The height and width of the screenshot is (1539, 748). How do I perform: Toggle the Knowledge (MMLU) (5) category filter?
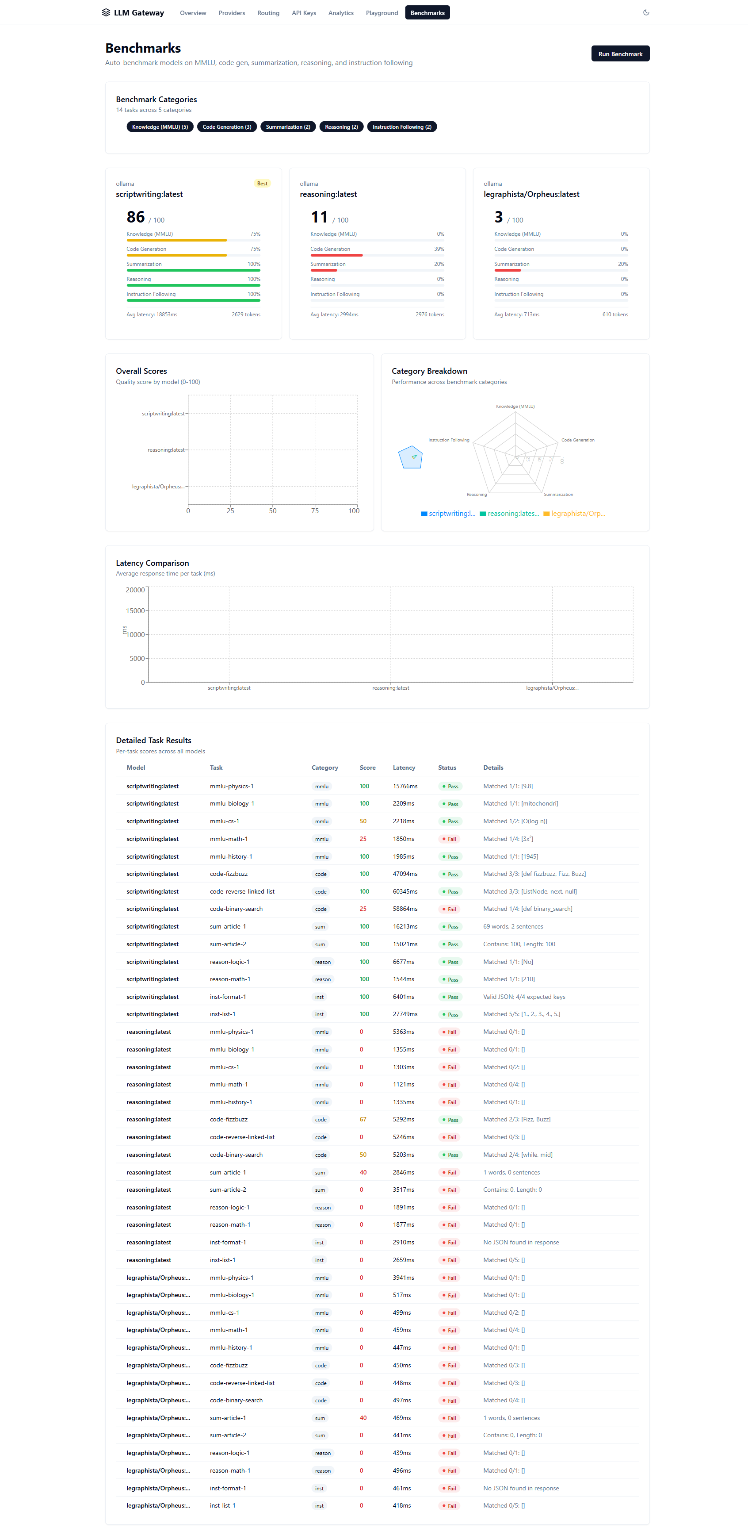[x=160, y=127]
